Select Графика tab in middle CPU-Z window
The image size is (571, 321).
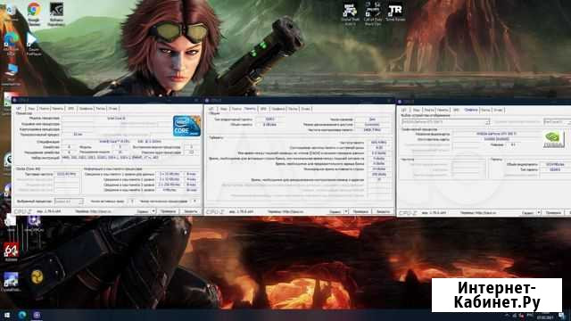pos(278,109)
